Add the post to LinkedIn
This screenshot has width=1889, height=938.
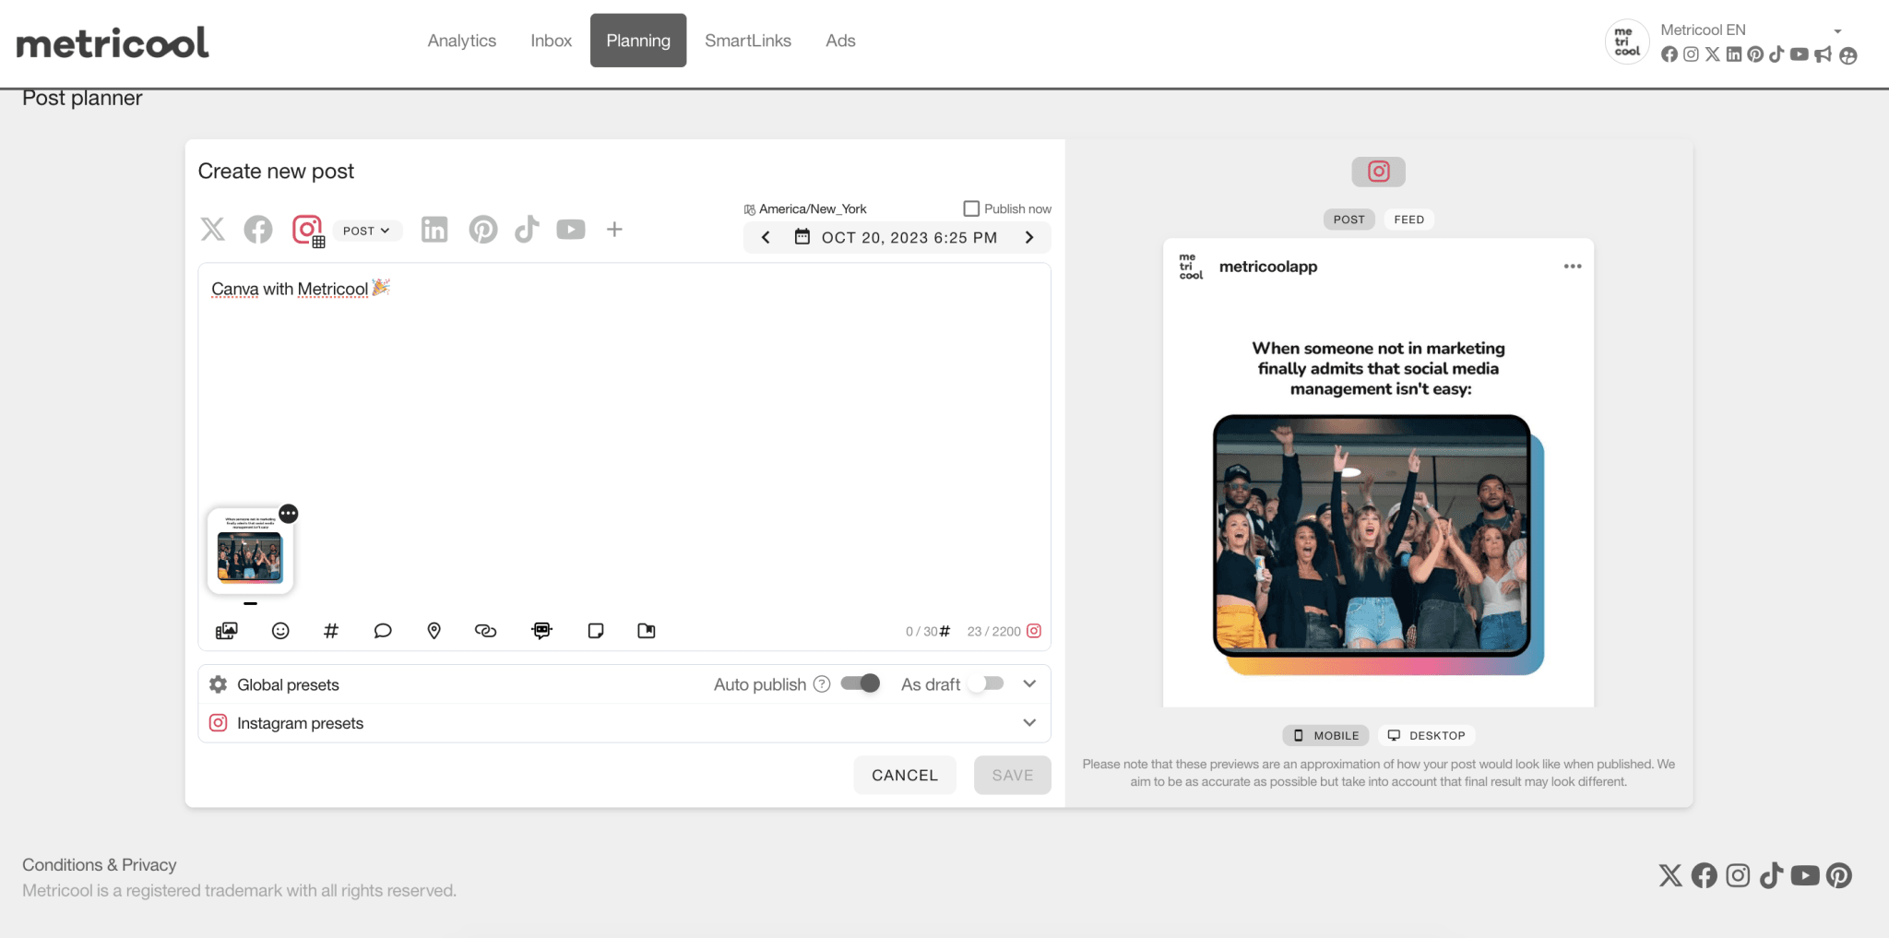click(x=434, y=229)
